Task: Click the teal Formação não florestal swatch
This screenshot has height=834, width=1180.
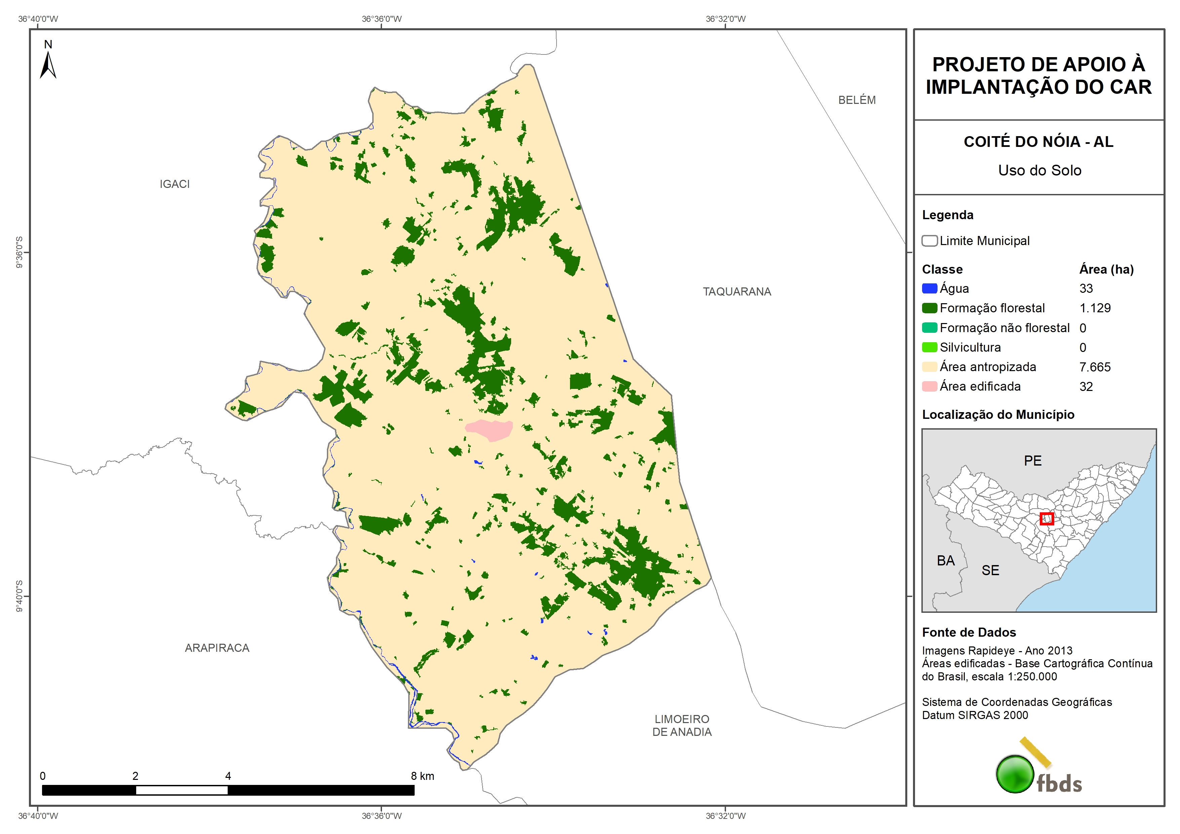Action: pos(929,327)
